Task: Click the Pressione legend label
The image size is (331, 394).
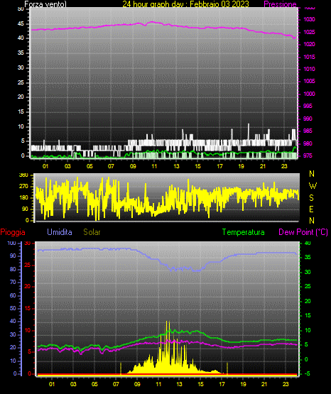Action: pyautogui.click(x=280, y=4)
